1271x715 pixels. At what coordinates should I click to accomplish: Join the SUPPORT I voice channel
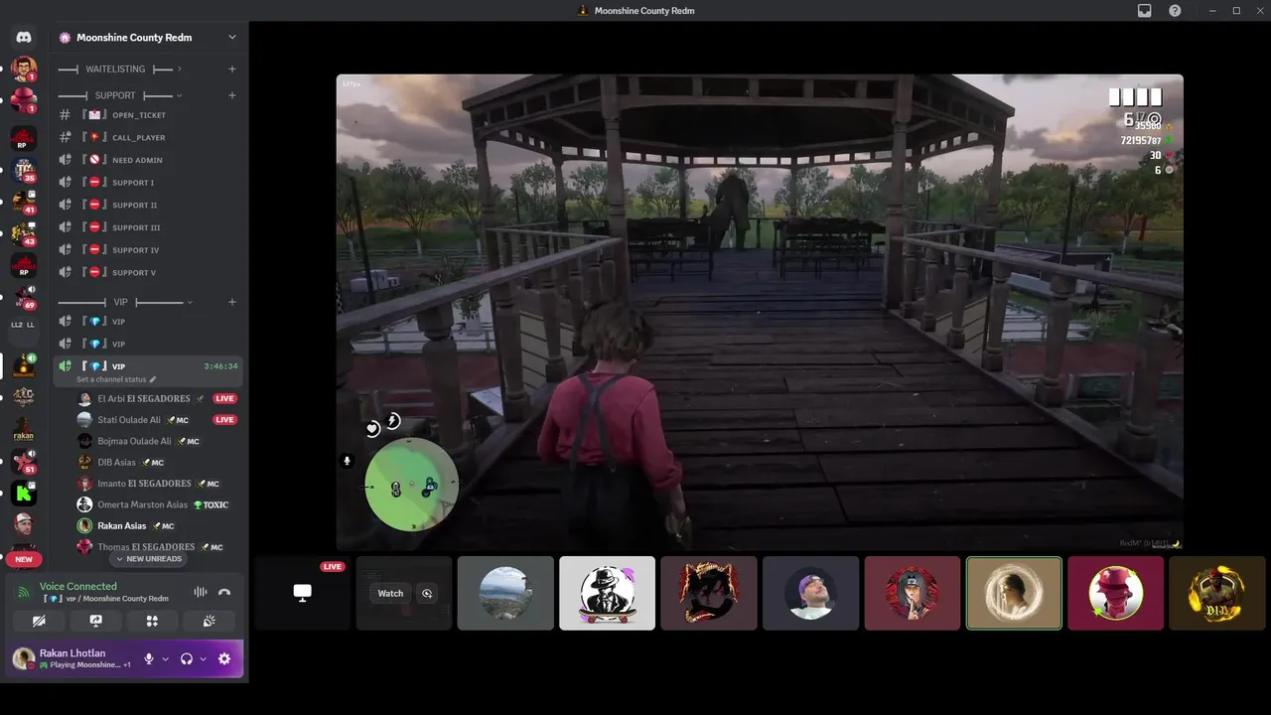click(148, 183)
